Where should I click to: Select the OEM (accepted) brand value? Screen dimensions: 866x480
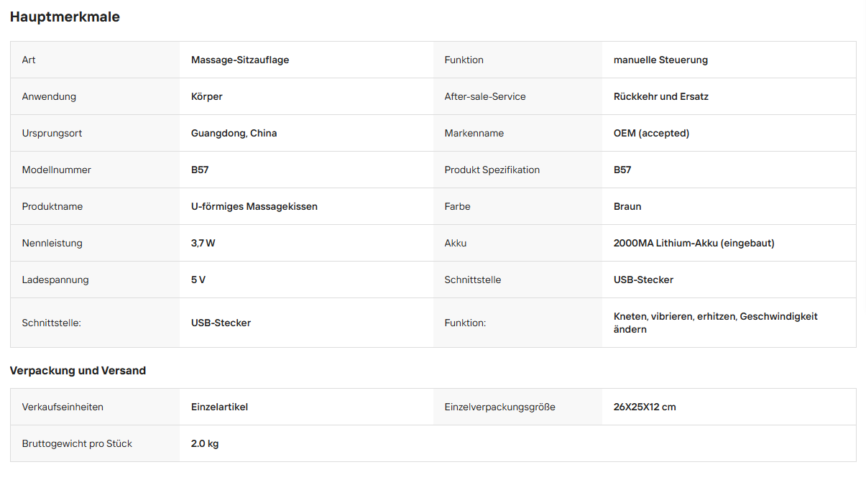pos(651,133)
